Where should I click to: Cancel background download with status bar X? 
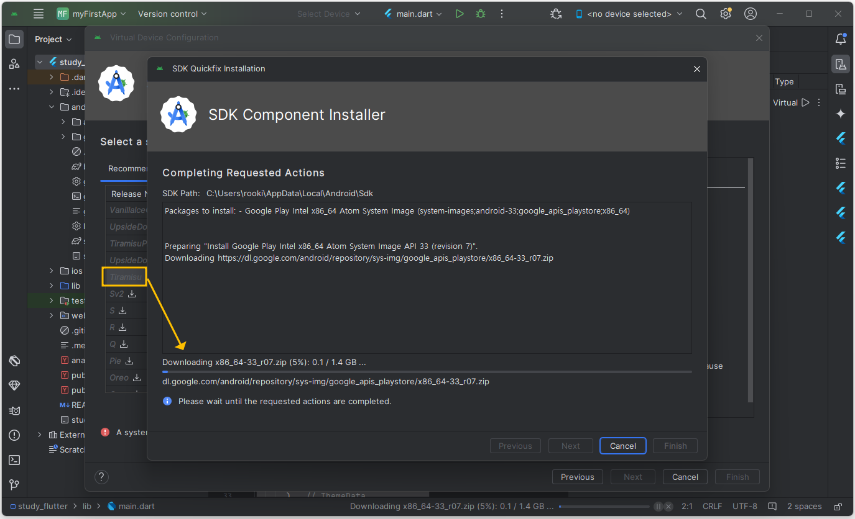tap(670, 507)
